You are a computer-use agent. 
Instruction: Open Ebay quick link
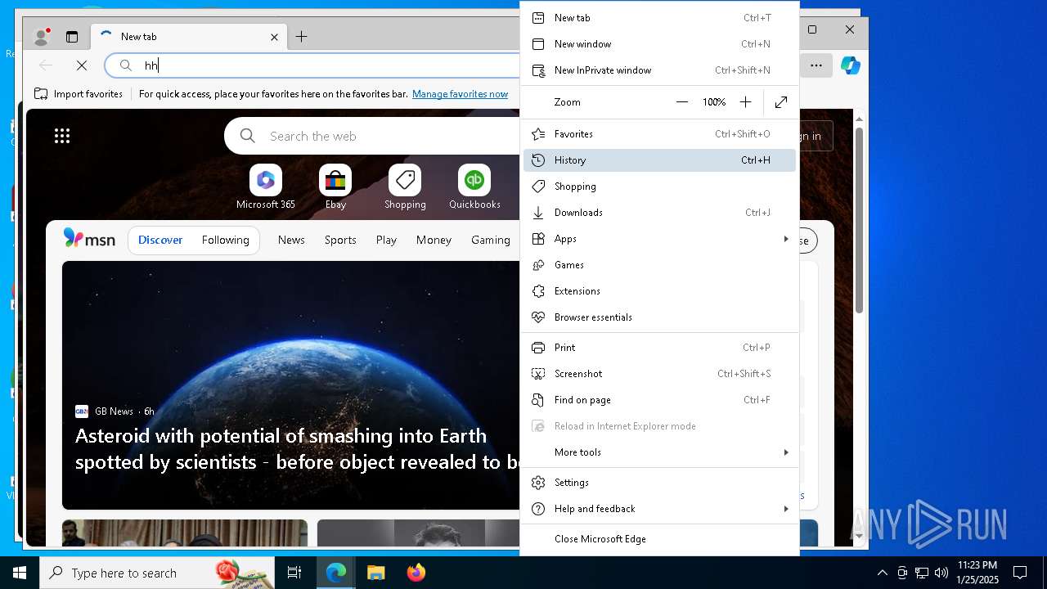coord(335,187)
